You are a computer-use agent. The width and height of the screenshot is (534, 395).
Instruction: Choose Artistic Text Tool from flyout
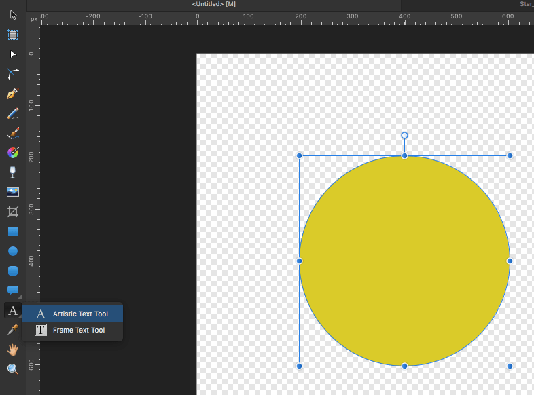click(80, 314)
